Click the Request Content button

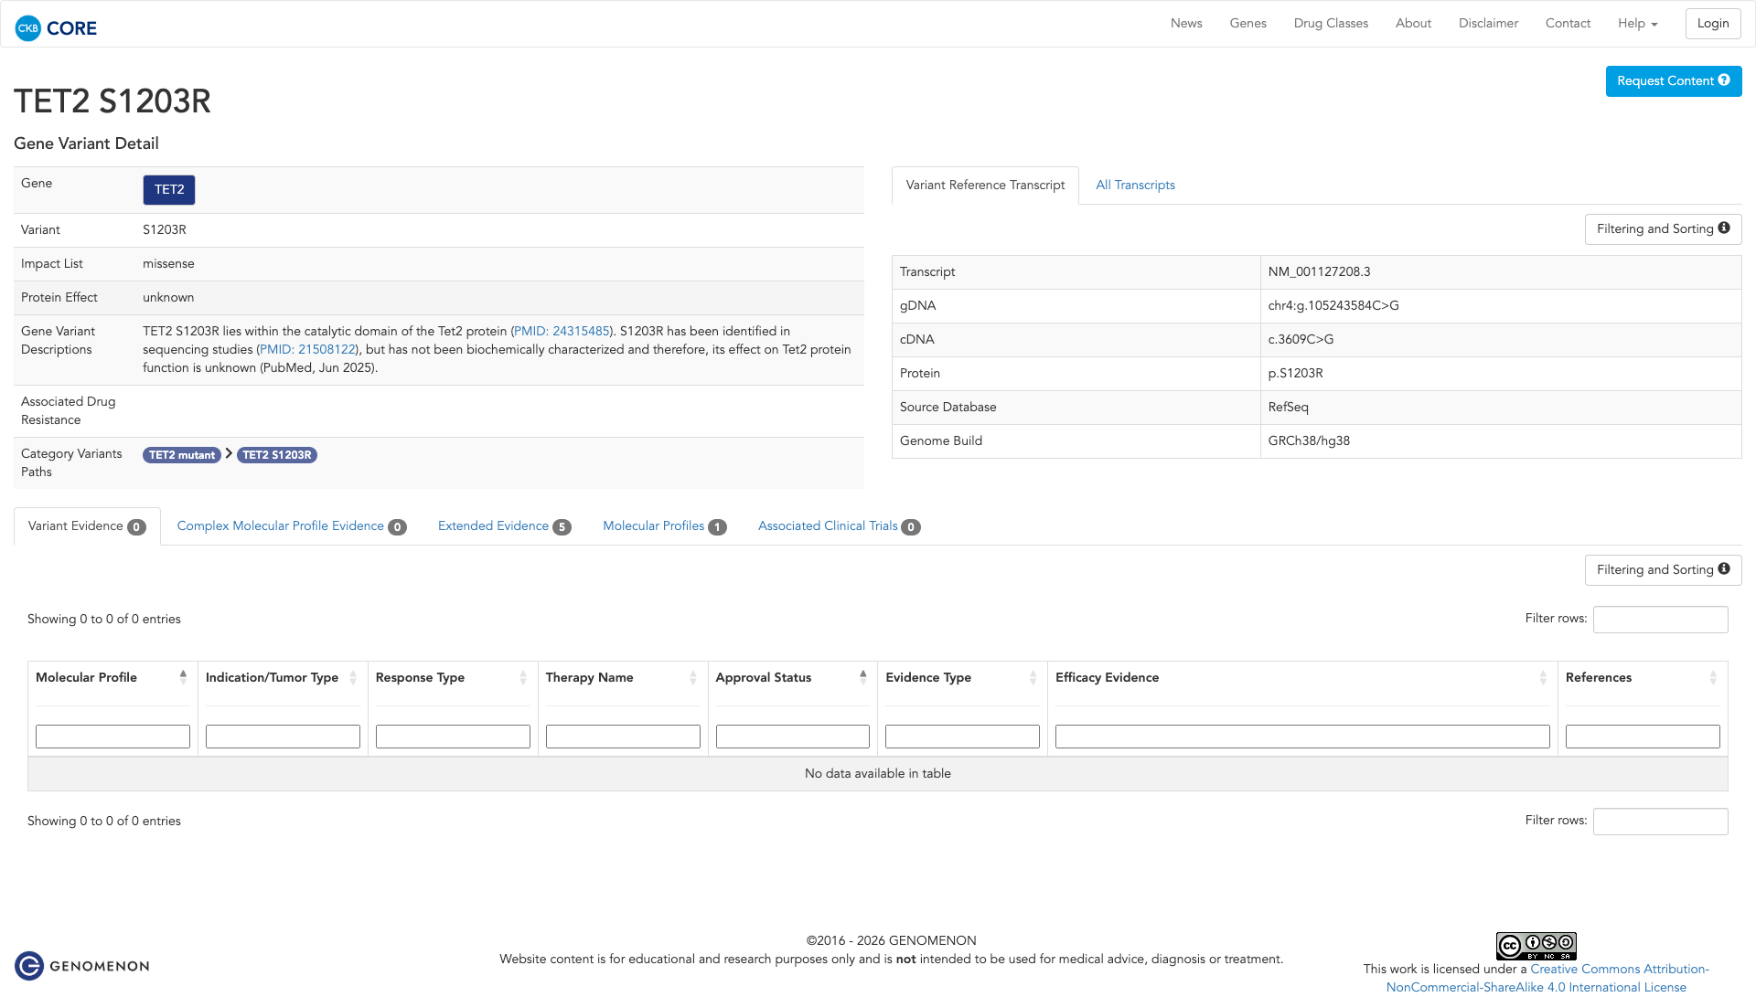[x=1673, y=80]
